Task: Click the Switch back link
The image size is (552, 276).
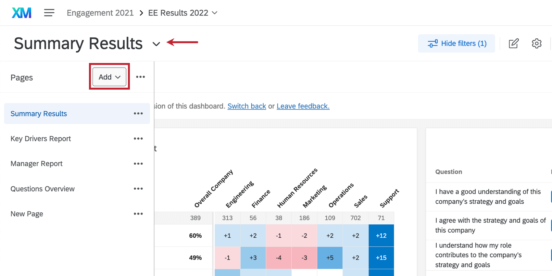Action: click(x=246, y=106)
